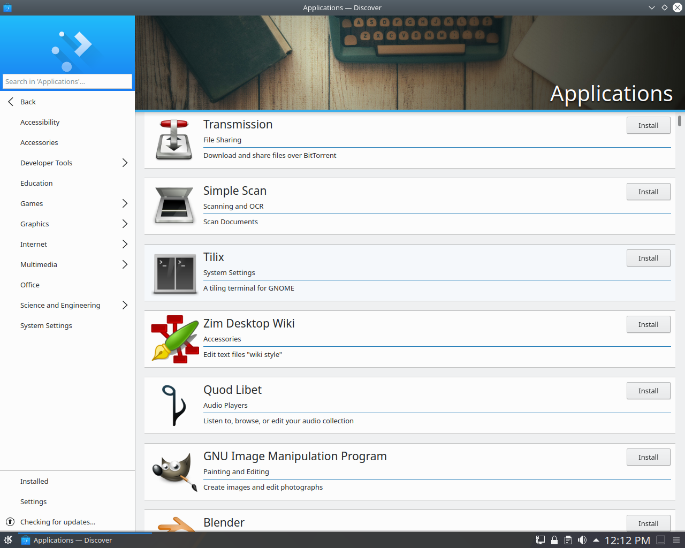The width and height of the screenshot is (685, 548).
Task: Click the show desktop icon in panel
Action: click(x=661, y=540)
